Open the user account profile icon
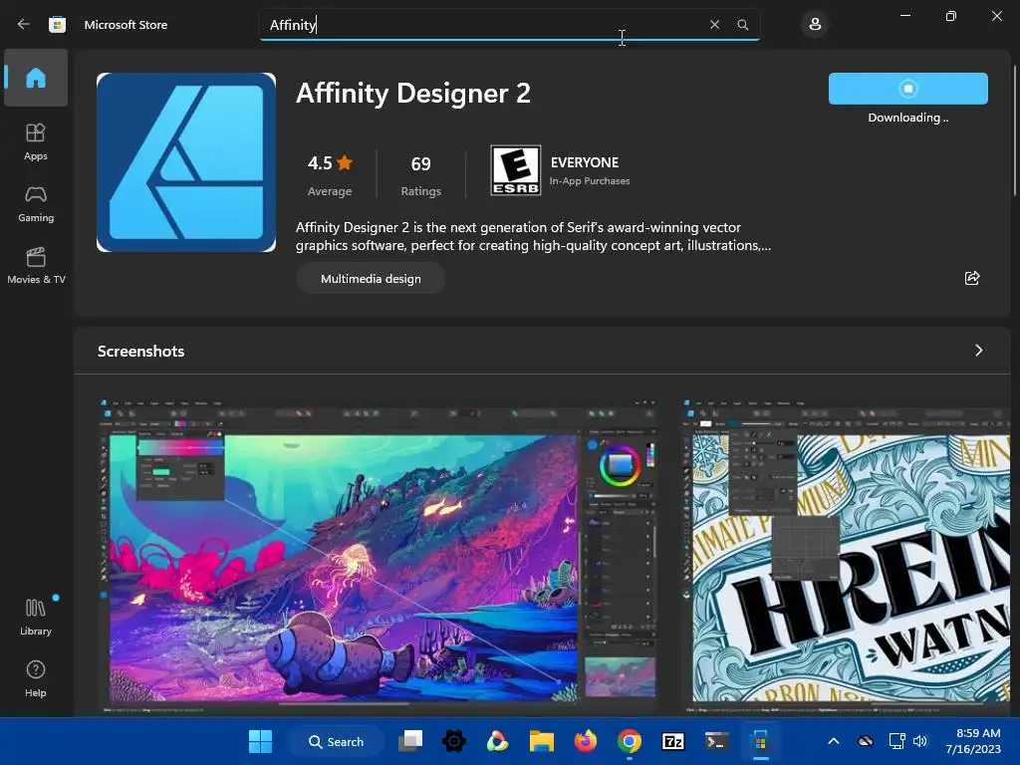 tap(815, 24)
